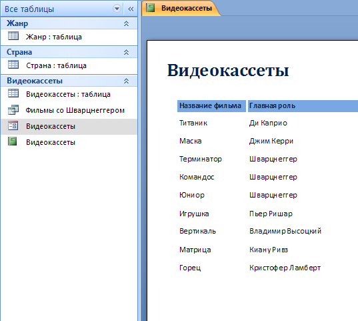Click the query icon for Фильмы со Шварцнеггером
358x321 pixels.
point(13,109)
